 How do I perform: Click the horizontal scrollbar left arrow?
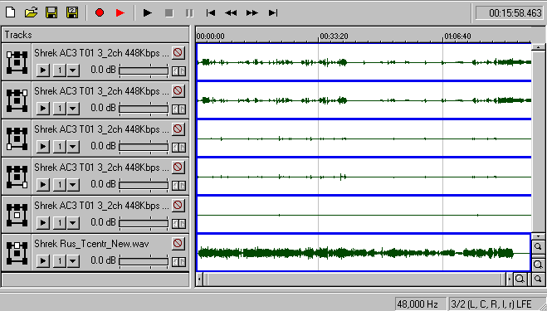(199, 279)
